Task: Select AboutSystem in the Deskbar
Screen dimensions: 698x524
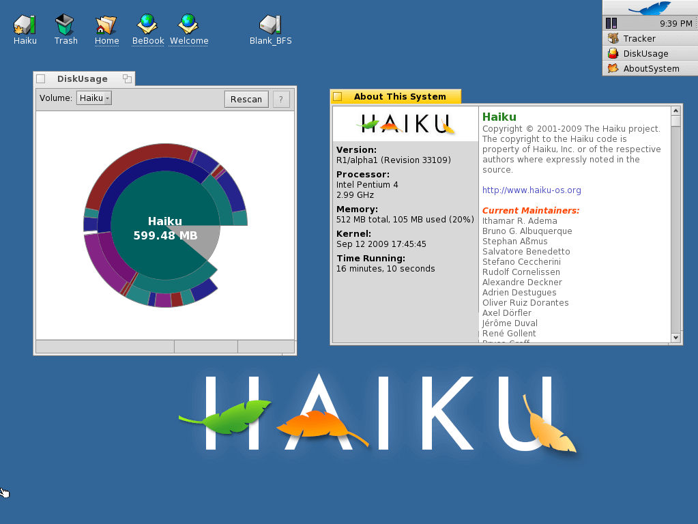Action: coord(650,68)
